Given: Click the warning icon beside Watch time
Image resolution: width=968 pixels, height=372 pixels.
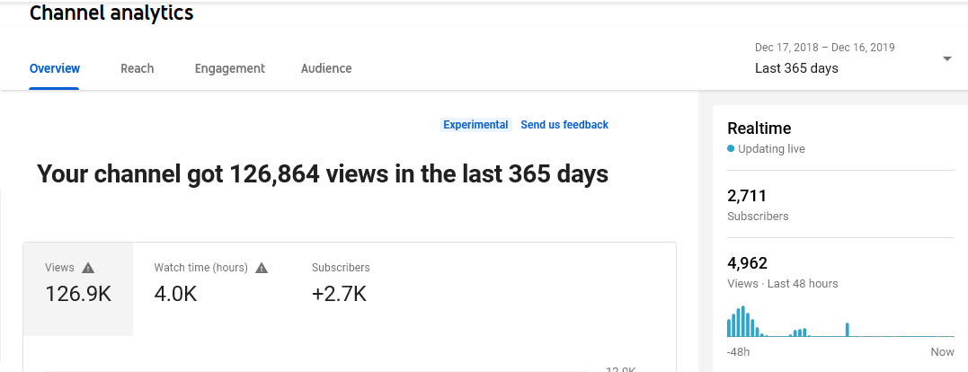Looking at the screenshot, I should [x=262, y=268].
